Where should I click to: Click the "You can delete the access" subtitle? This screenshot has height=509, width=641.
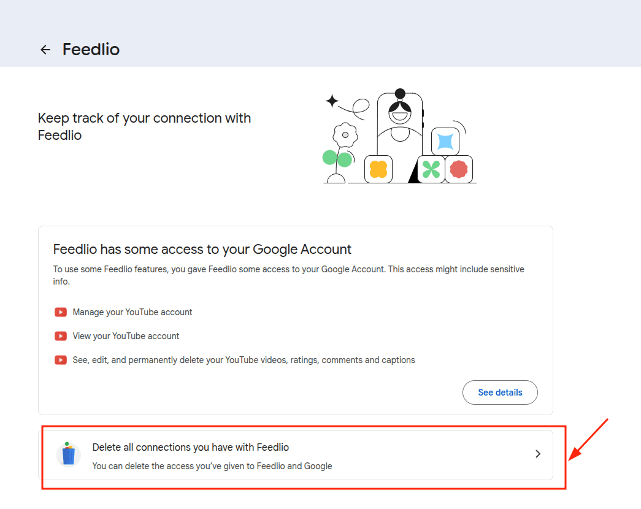(x=212, y=466)
